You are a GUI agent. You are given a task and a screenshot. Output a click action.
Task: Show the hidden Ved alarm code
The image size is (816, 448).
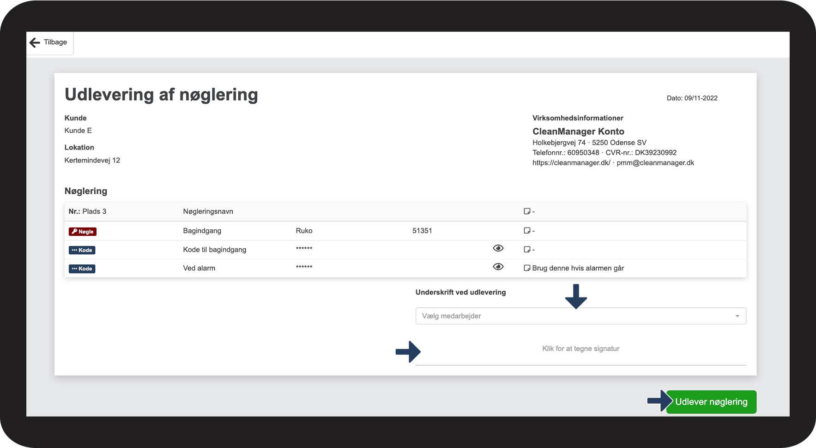(498, 267)
